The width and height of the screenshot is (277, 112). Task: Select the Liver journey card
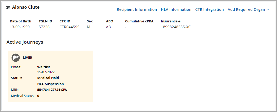coord(50,76)
